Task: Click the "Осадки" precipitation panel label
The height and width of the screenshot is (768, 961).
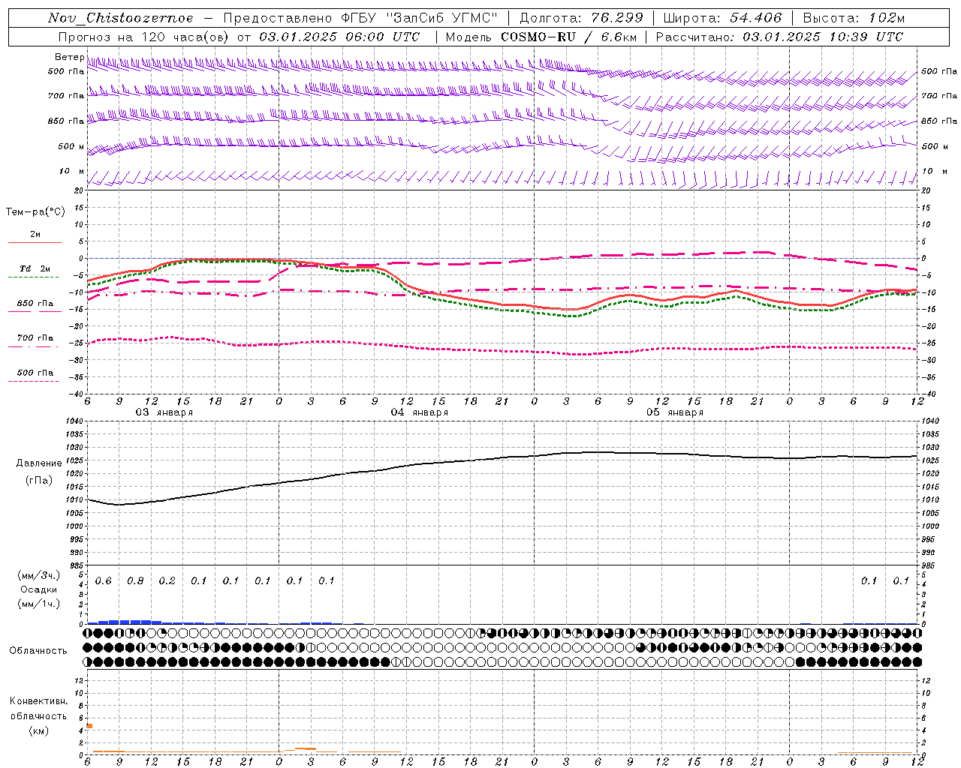Action: pos(39,589)
